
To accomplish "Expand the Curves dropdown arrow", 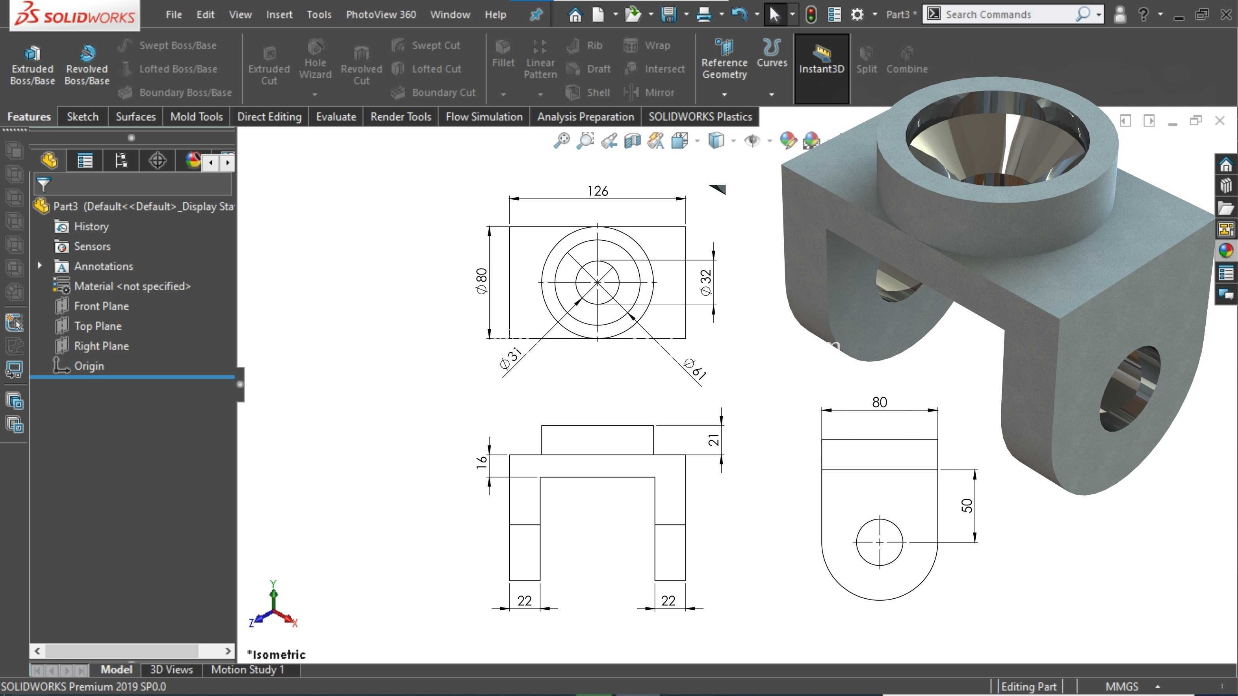I will [x=771, y=94].
